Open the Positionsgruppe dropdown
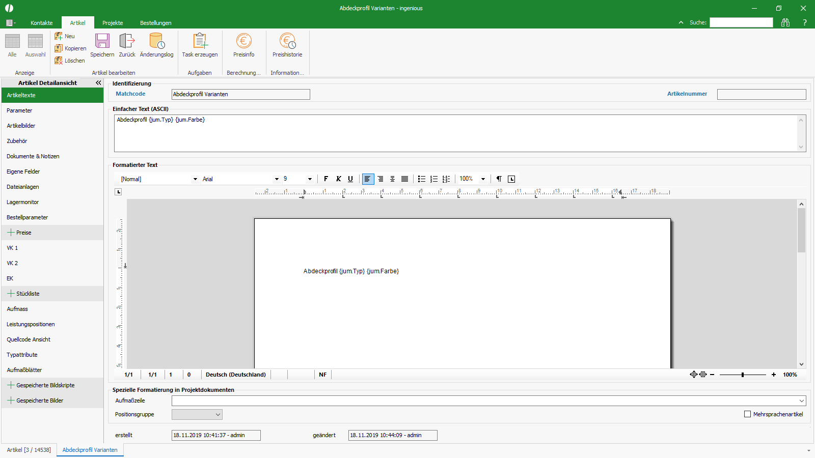Screen dimensions: 815x458 pos(218,415)
